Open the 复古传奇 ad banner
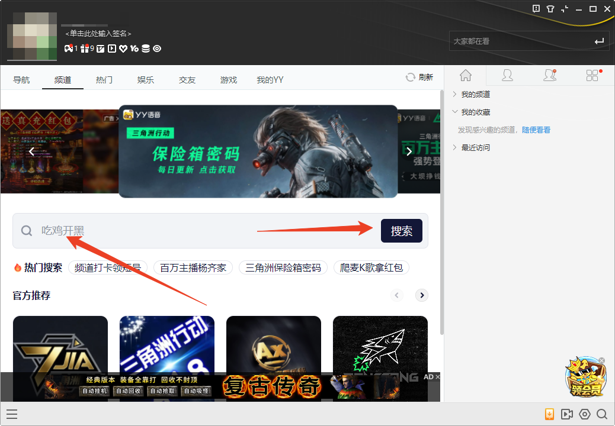The image size is (615, 426). [x=220, y=387]
